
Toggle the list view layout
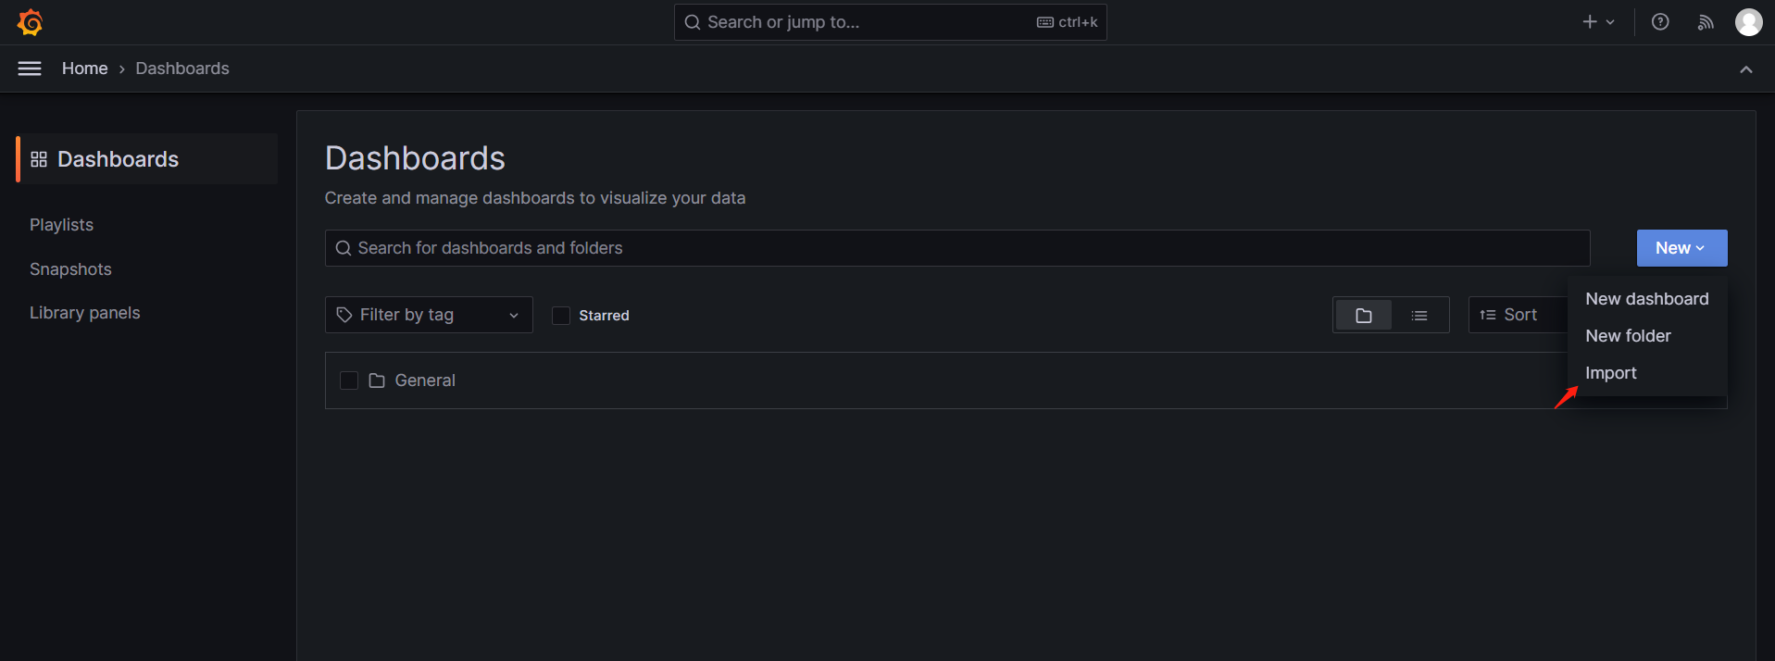[x=1419, y=315]
